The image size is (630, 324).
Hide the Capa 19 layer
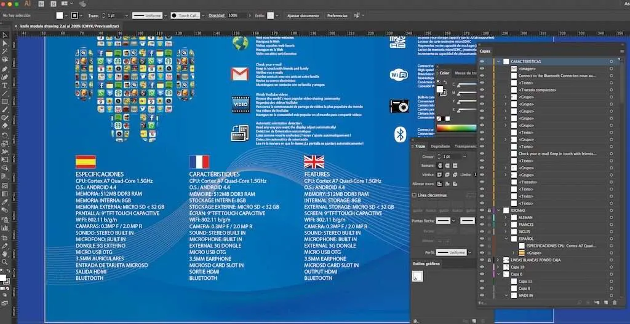tap(482, 267)
